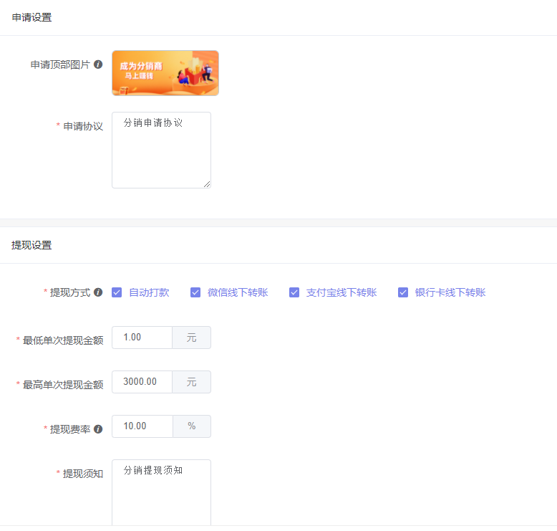Click the 提现须知 field label

click(x=83, y=474)
